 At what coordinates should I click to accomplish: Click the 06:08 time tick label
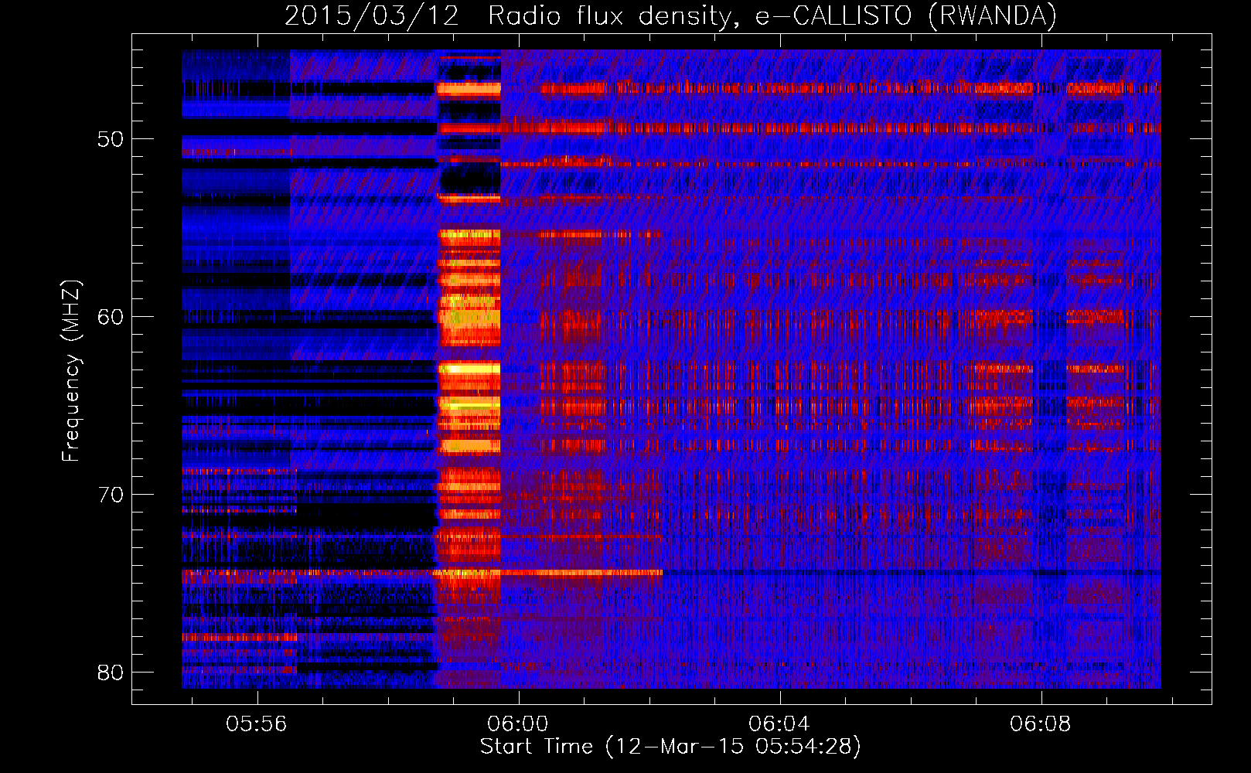click(1041, 724)
